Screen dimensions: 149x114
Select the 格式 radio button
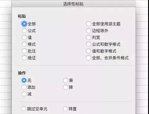(x=24, y=44)
